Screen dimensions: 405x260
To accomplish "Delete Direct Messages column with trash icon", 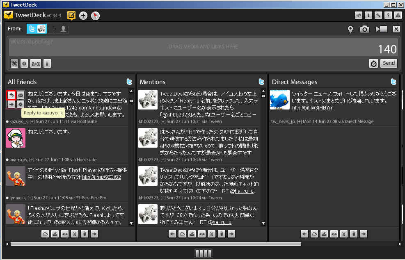I will (354, 234).
